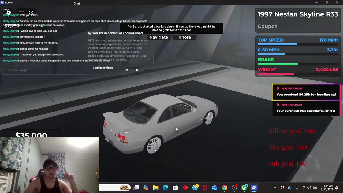The height and width of the screenshot is (193, 343).
Task: Open File Explorer from taskbar
Action: 156,188
